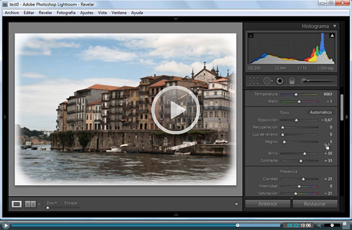Viewport: 352px width, 230px height.
Task: Adjust the Recuperación slider
Action: 283,127
